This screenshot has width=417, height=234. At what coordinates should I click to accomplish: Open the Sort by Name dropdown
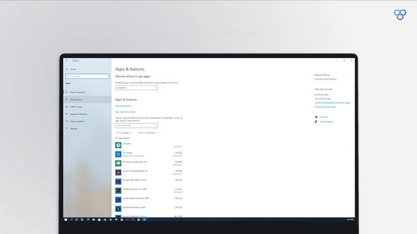[x=124, y=133]
